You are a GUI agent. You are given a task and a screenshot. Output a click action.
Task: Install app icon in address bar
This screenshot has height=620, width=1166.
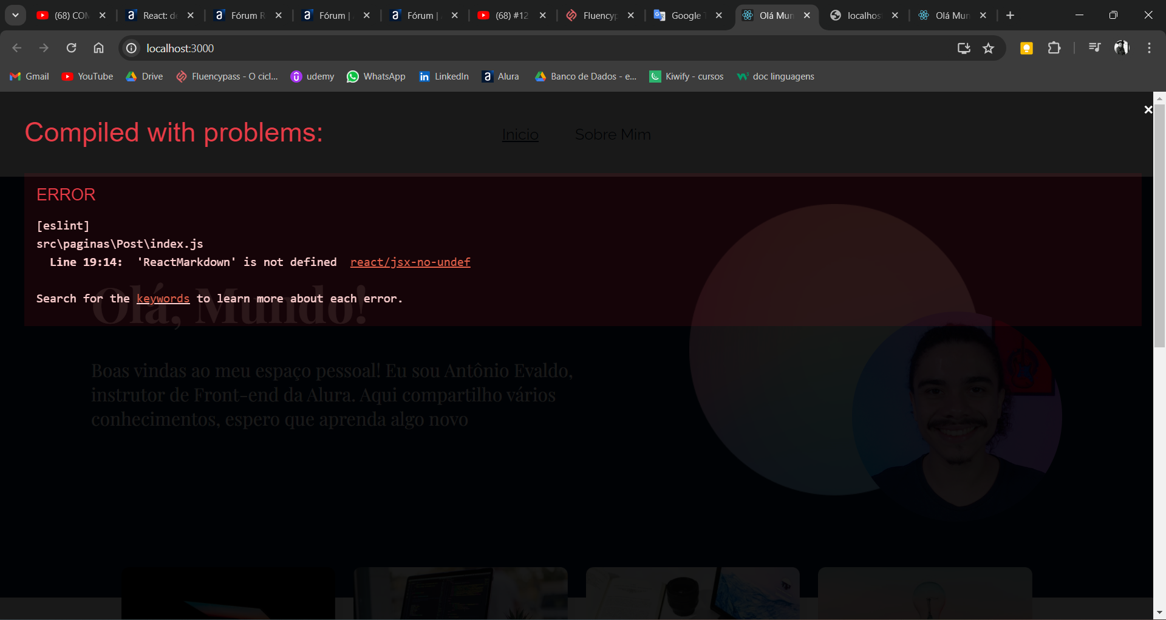coord(964,48)
